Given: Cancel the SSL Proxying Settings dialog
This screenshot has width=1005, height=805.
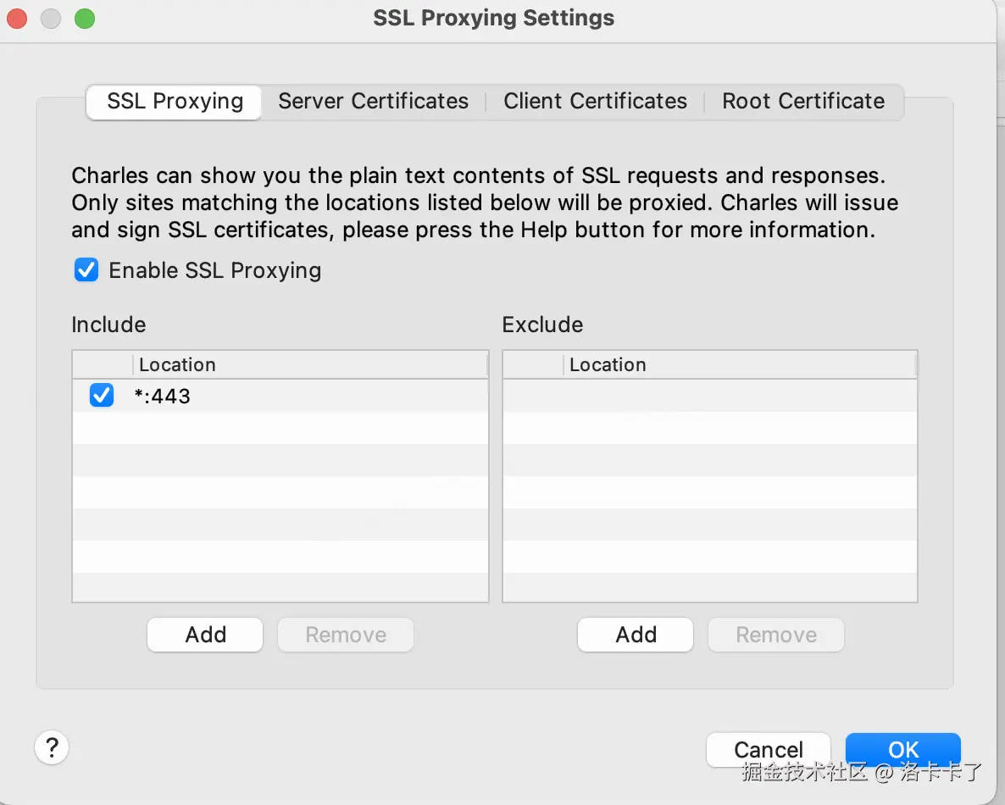Looking at the screenshot, I should pos(769,749).
